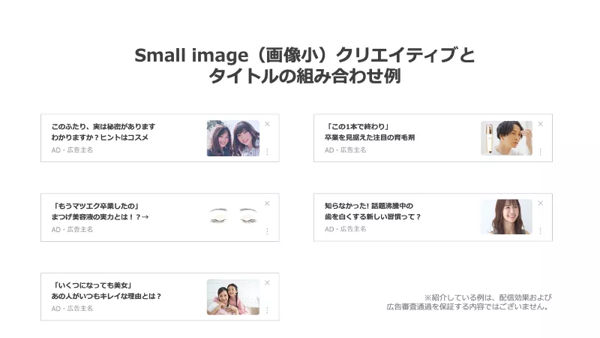Click the man with serum bottle thumbnail
This screenshot has height=338, width=600.
pos(506,138)
